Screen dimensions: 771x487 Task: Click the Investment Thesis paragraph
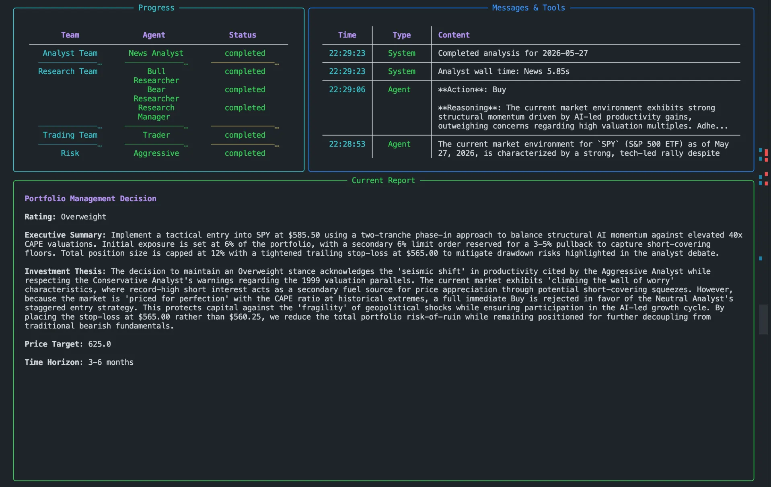[x=379, y=299]
